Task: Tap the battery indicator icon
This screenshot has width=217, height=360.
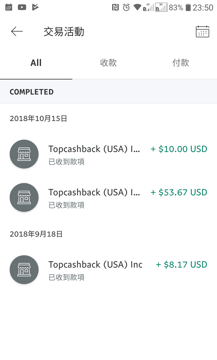Action: click(x=188, y=8)
